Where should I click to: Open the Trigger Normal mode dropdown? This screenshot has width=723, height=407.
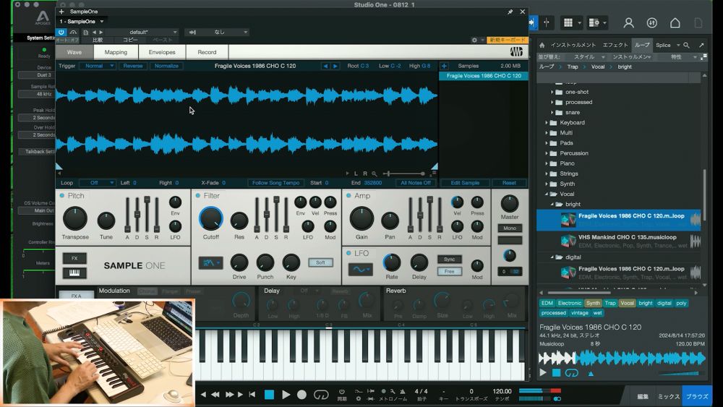pyautogui.click(x=98, y=66)
